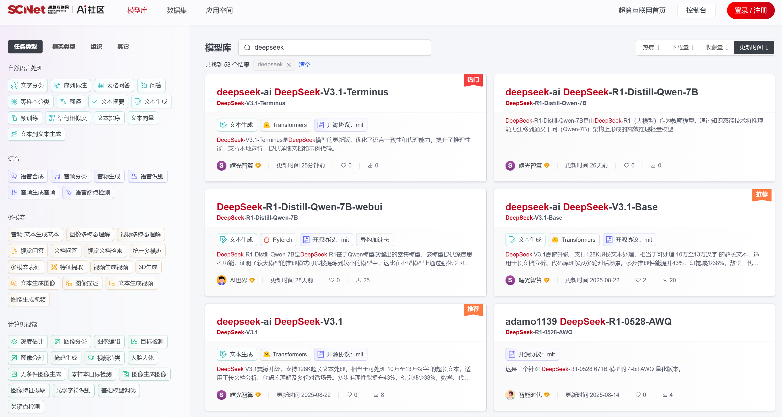Click the 清空 link
This screenshot has height=417, width=782.
point(304,65)
